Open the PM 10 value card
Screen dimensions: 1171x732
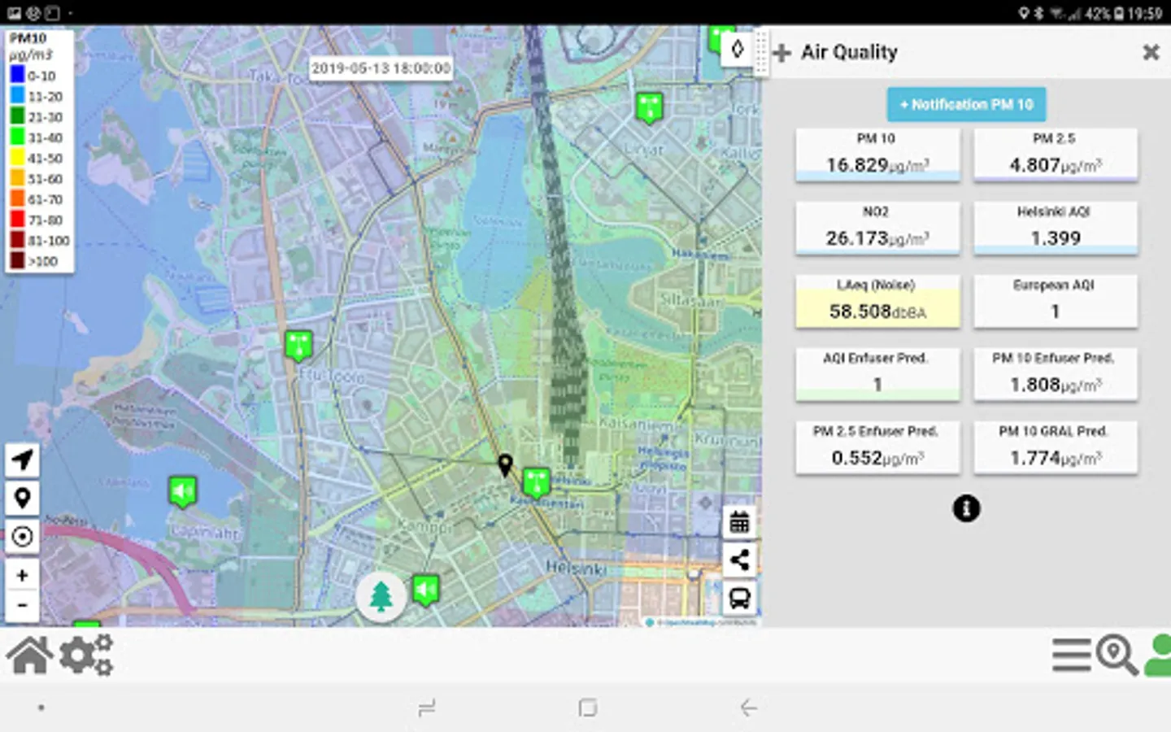pos(877,155)
